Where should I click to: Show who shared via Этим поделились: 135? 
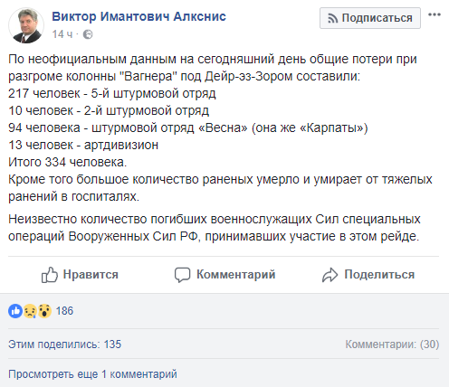tap(64, 345)
